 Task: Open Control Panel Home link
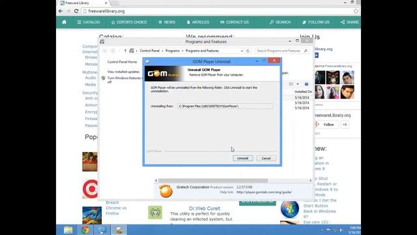122,62
